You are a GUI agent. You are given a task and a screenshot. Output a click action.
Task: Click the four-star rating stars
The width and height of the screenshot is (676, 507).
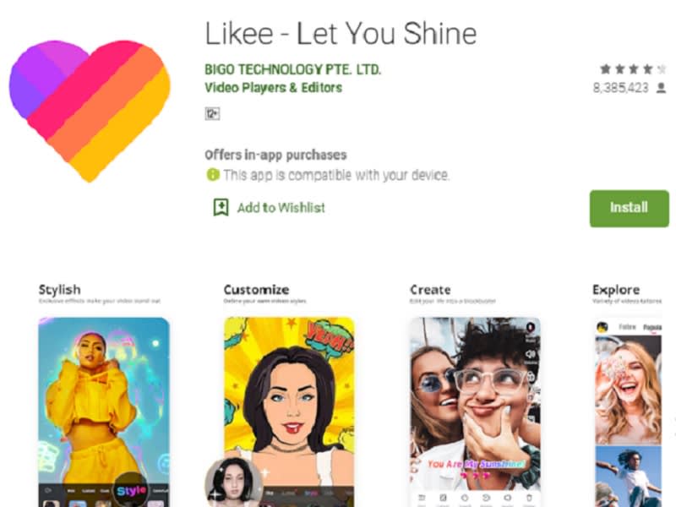pos(629,69)
